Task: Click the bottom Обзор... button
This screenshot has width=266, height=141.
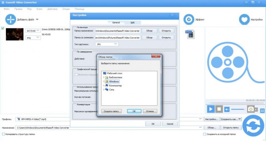Action: (212, 128)
